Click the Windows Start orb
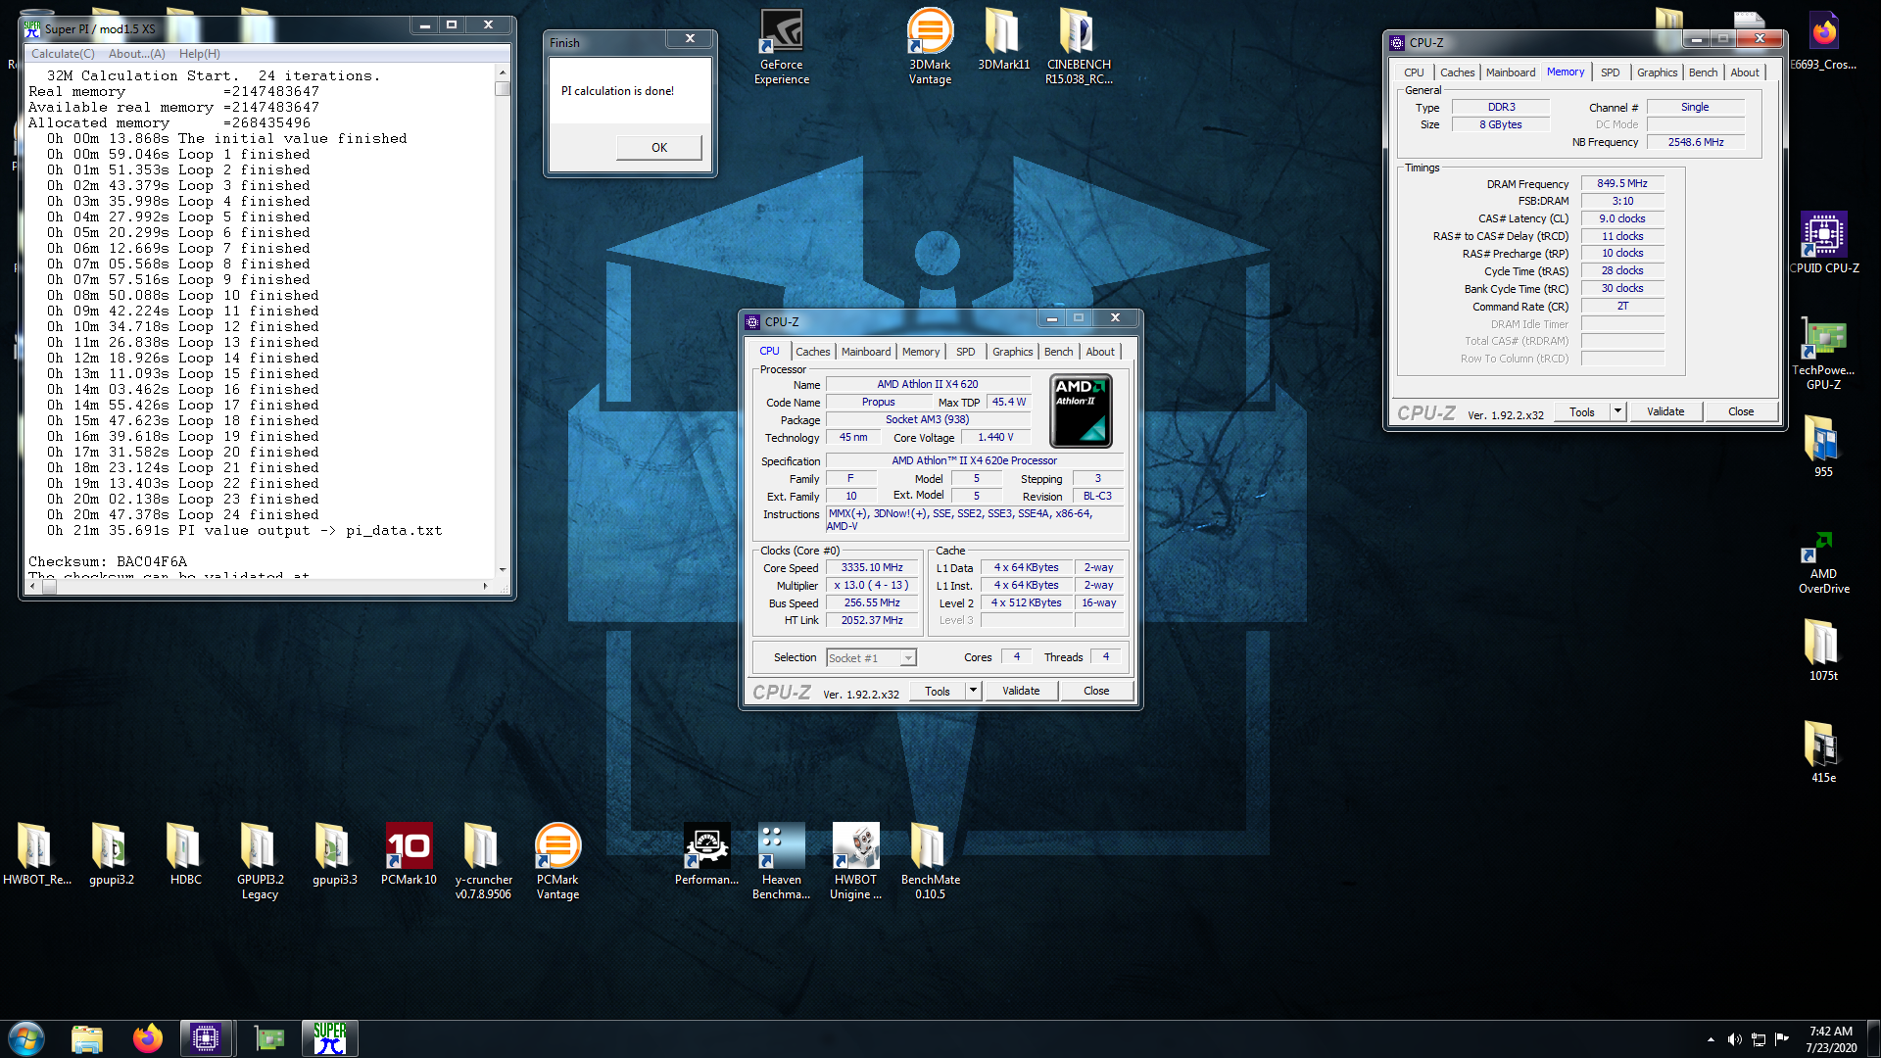The width and height of the screenshot is (1881, 1058). point(26,1038)
